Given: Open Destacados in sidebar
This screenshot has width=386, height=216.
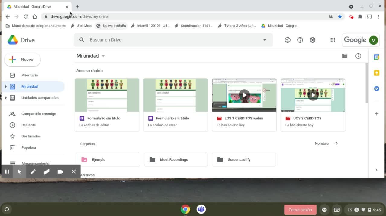Looking at the screenshot, I should tap(31, 136).
